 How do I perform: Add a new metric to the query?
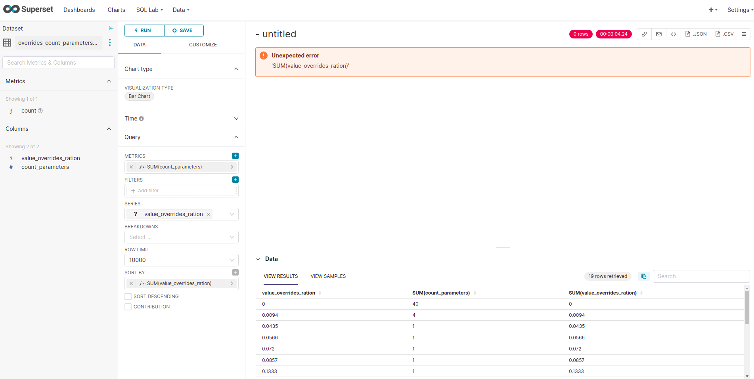click(235, 156)
